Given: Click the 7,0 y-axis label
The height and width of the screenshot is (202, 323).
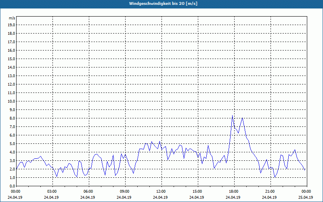Looking at the screenshot, I should coord(13,126).
